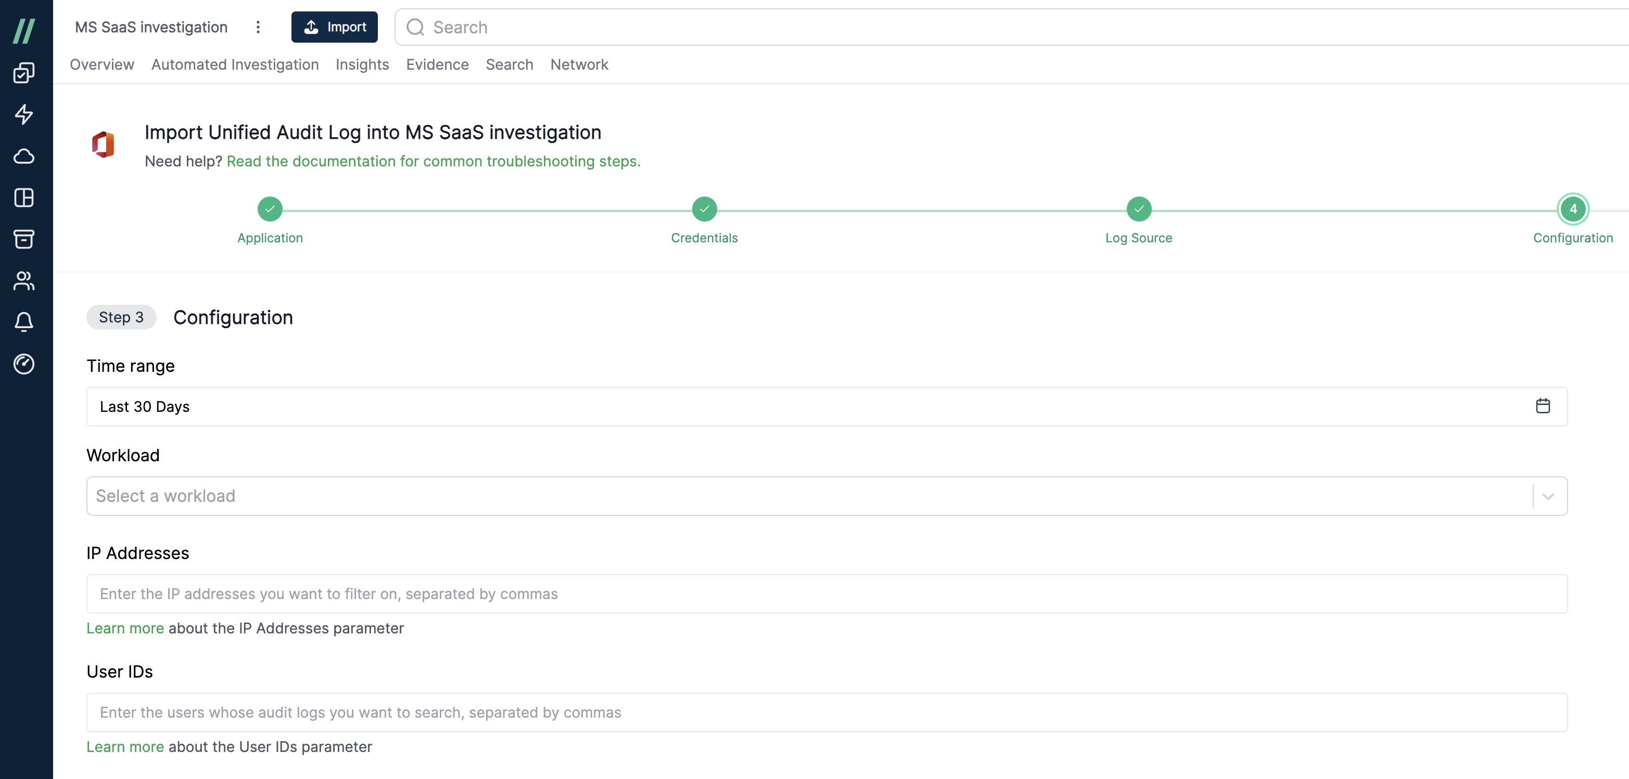Switch to the Network tab
The width and height of the screenshot is (1629, 779).
[x=579, y=64]
